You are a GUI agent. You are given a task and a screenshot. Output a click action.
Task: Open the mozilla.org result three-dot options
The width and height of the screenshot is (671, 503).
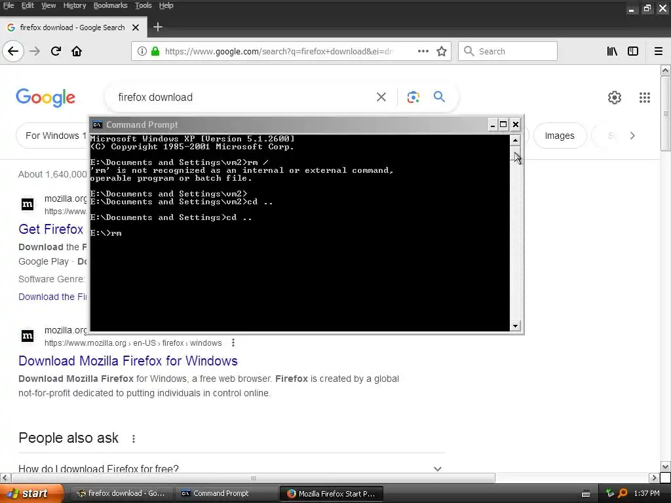click(233, 343)
